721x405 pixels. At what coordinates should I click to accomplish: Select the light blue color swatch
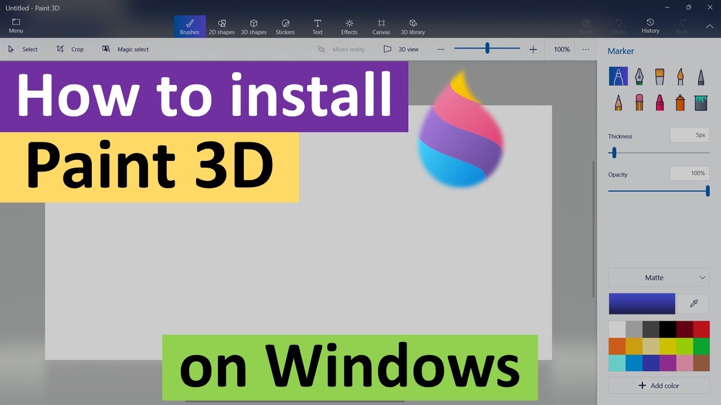point(634,363)
